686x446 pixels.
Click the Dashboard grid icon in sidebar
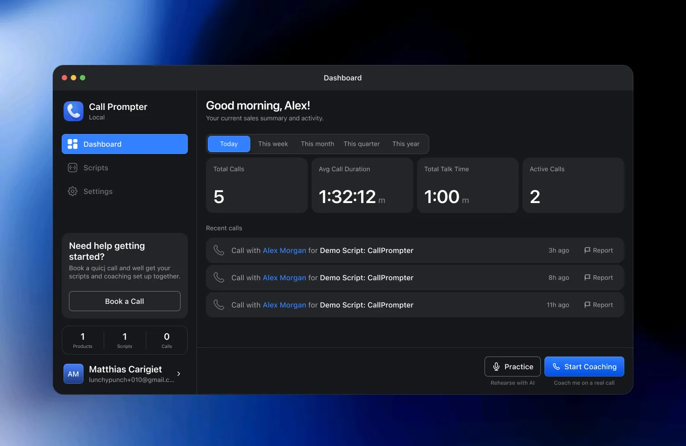coord(73,144)
